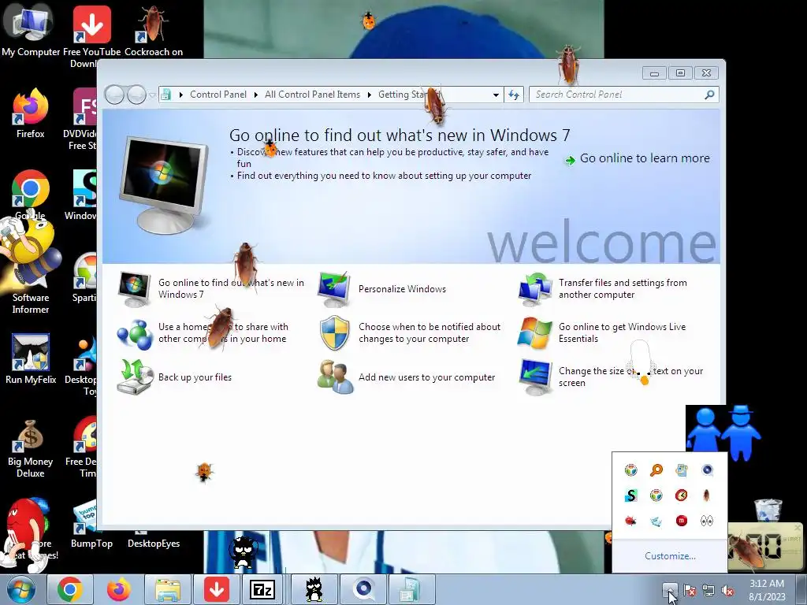Screen dimensions: 807x605
Task: Click the Show desktop strip beside clock
Action: 801,589
